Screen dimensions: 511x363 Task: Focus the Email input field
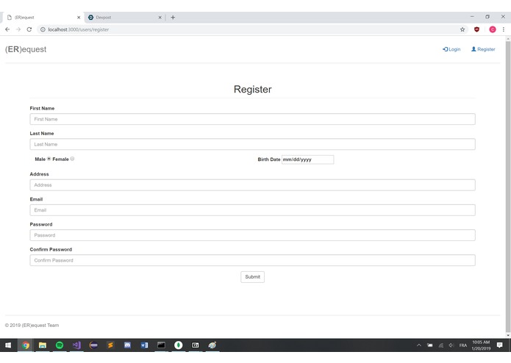pos(253,210)
